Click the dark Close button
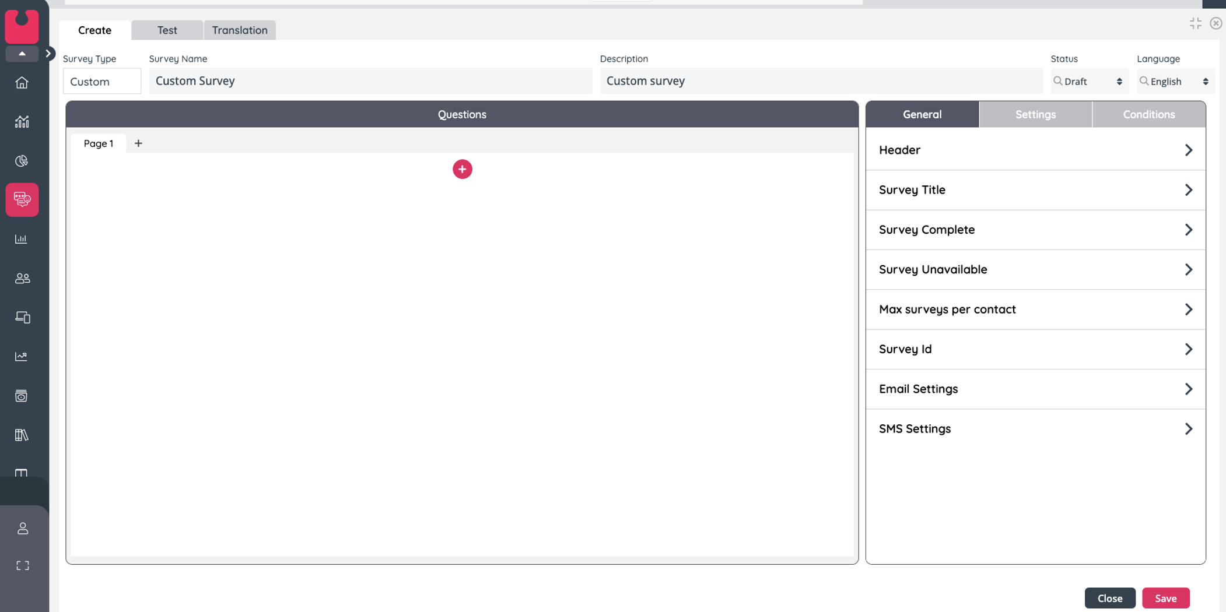The height and width of the screenshot is (612, 1226). pyautogui.click(x=1109, y=598)
